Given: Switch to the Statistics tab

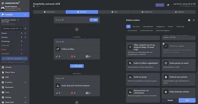Looking at the screenshot, I should [x=179, y=12].
